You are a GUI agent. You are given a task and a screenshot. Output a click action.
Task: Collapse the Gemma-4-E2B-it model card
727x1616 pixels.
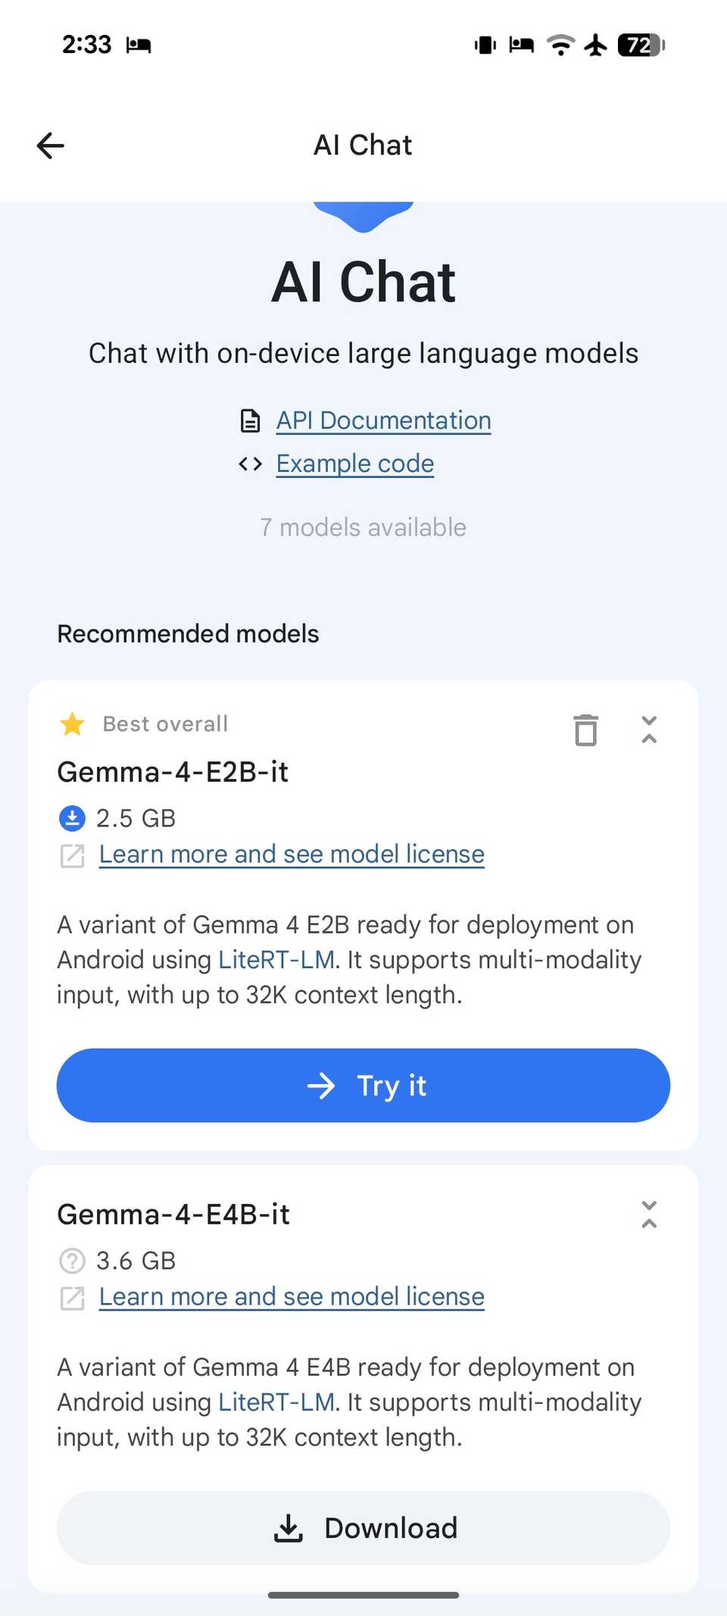(649, 730)
